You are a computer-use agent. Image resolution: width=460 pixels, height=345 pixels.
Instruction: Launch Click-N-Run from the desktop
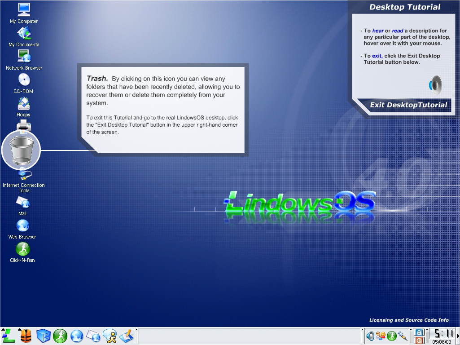(22, 252)
